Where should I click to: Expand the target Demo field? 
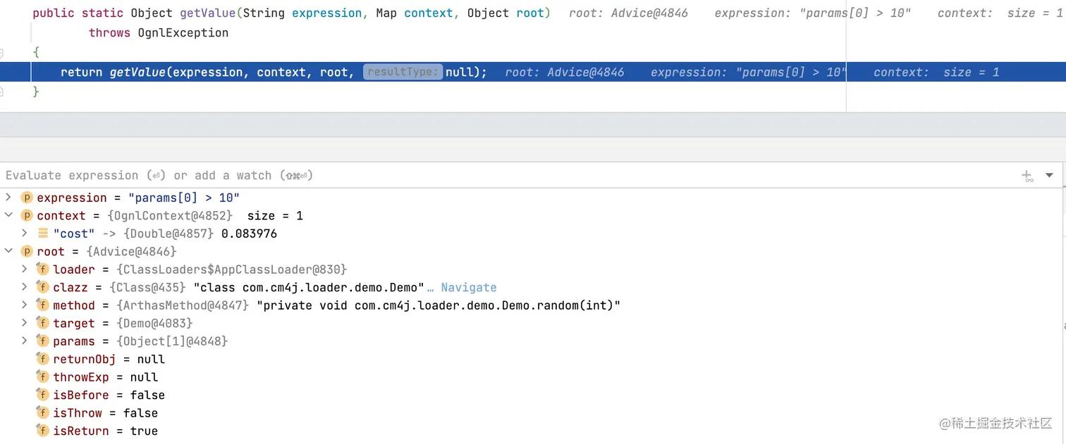(25, 323)
